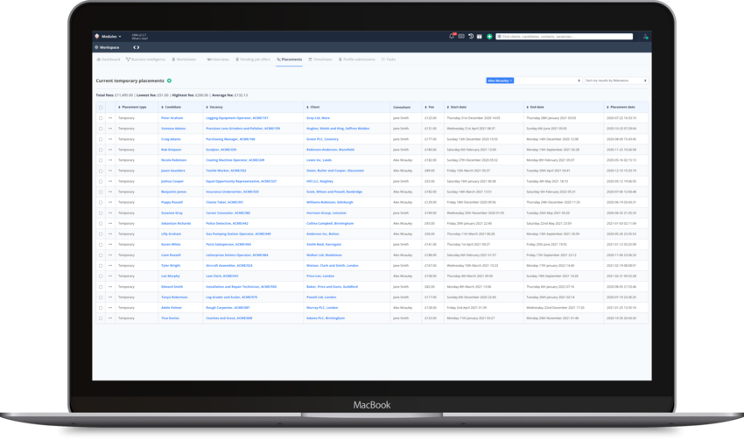Sort table by Candidate column
Screen dimensions: 744x440
pos(172,107)
